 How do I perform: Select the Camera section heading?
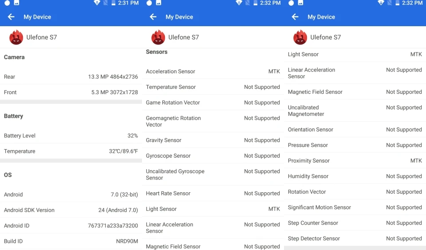[x=14, y=57]
